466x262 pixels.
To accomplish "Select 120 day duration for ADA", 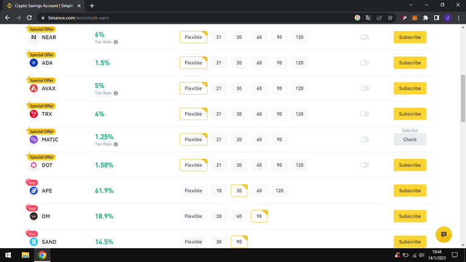I will [299, 63].
